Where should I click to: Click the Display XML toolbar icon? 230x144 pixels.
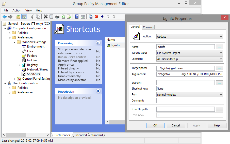click(91, 17)
